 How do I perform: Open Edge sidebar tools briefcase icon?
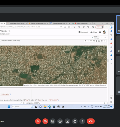point(111,43)
